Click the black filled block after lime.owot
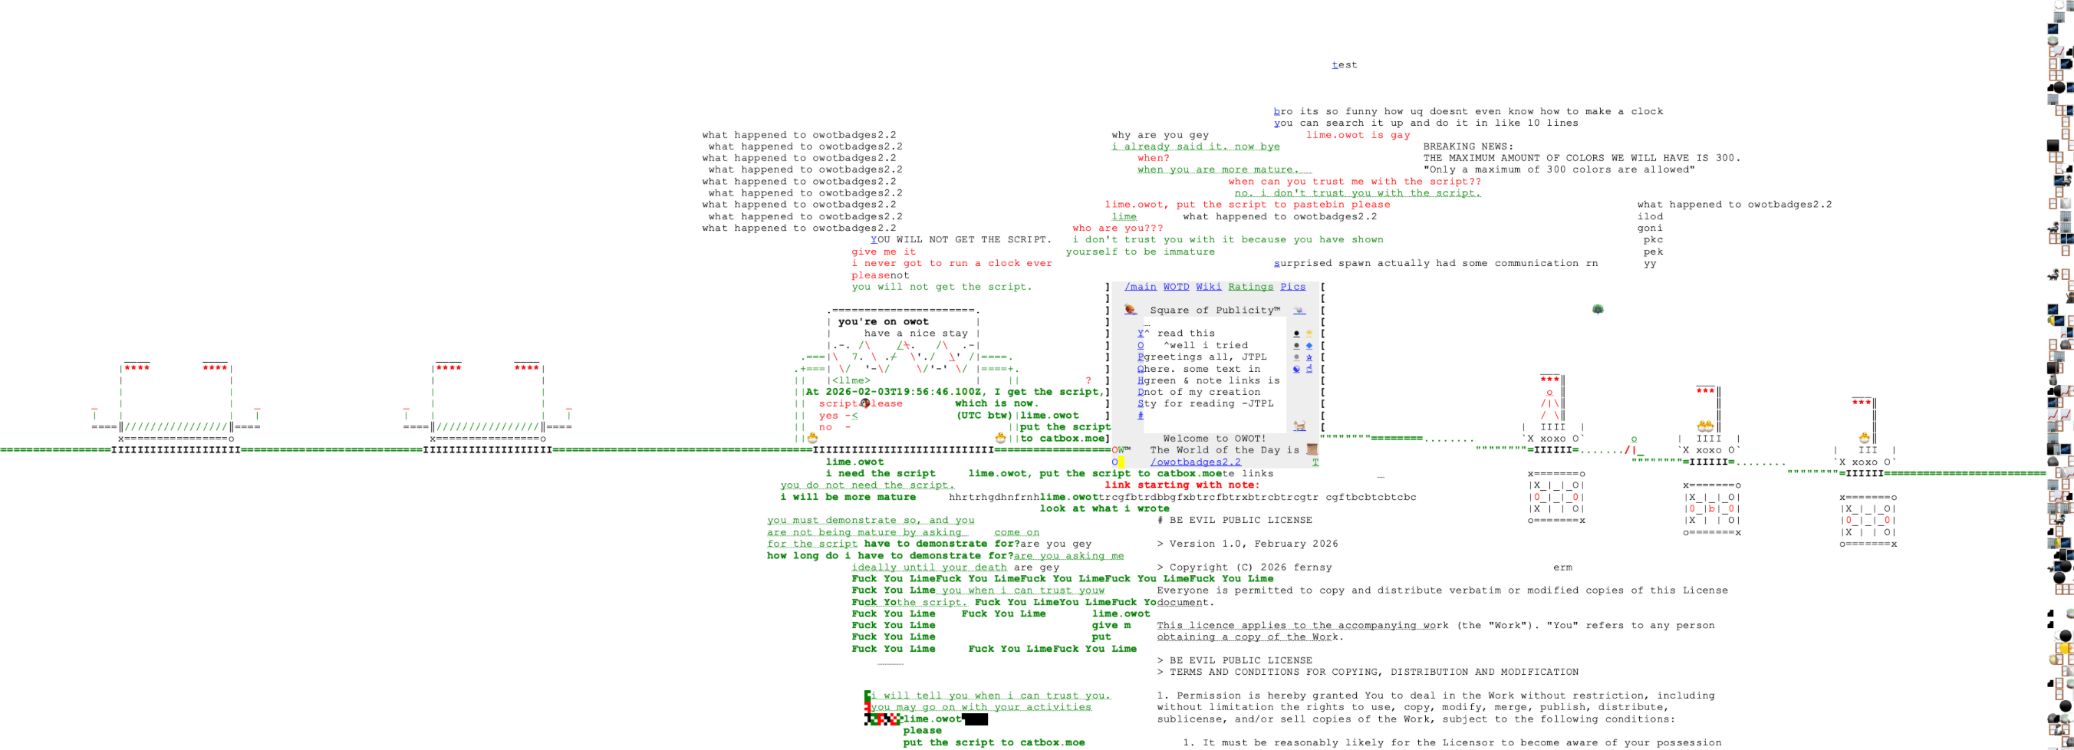Viewport: 2074px width, 750px height. [x=975, y=719]
